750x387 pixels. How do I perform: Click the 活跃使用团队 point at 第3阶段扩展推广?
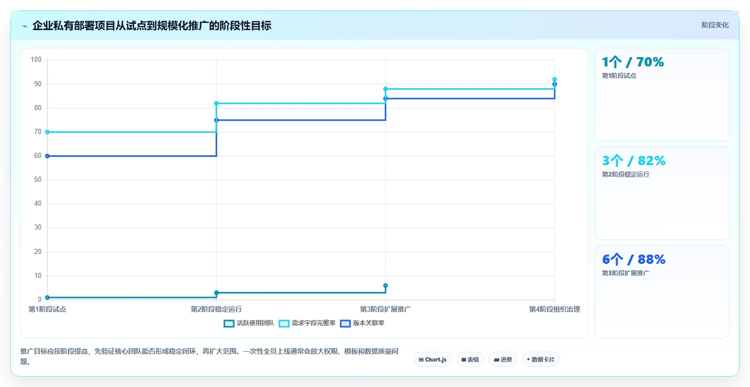tap(385, 286)
